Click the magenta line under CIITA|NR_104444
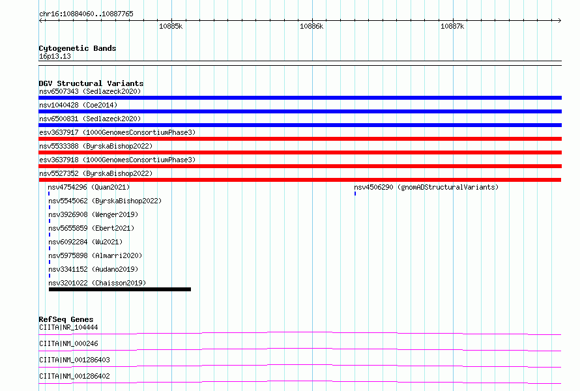This screenshot has width=580, height=391. (300, 333)
